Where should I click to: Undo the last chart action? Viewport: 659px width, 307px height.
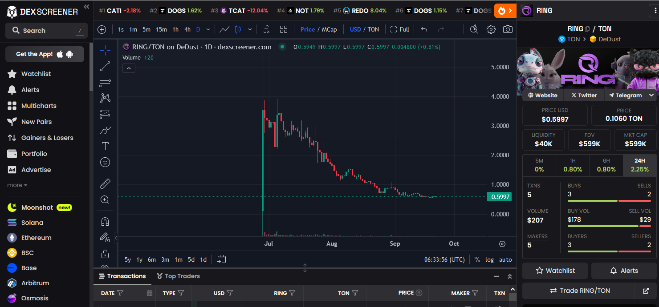pyautogui.click(x=424, y=29)
